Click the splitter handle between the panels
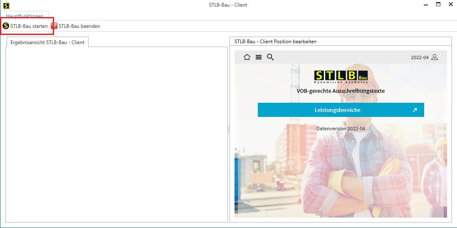457x228 pixels. [229, 130]
